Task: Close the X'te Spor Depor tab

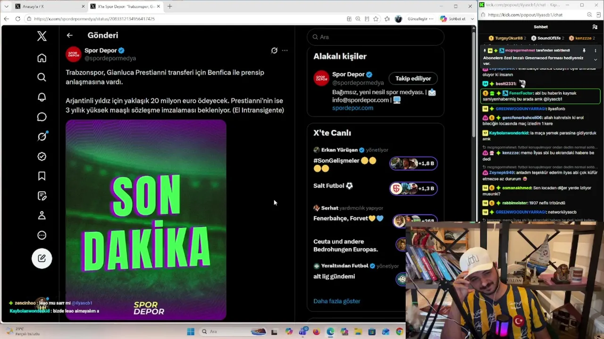Action: pyautogui.click(x=159, y=7)
